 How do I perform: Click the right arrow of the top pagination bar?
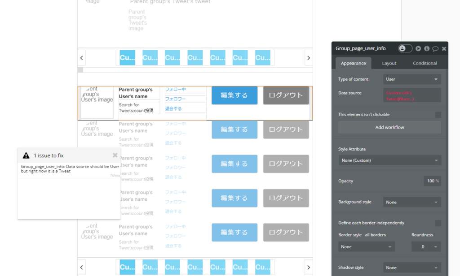click(309, 58)
